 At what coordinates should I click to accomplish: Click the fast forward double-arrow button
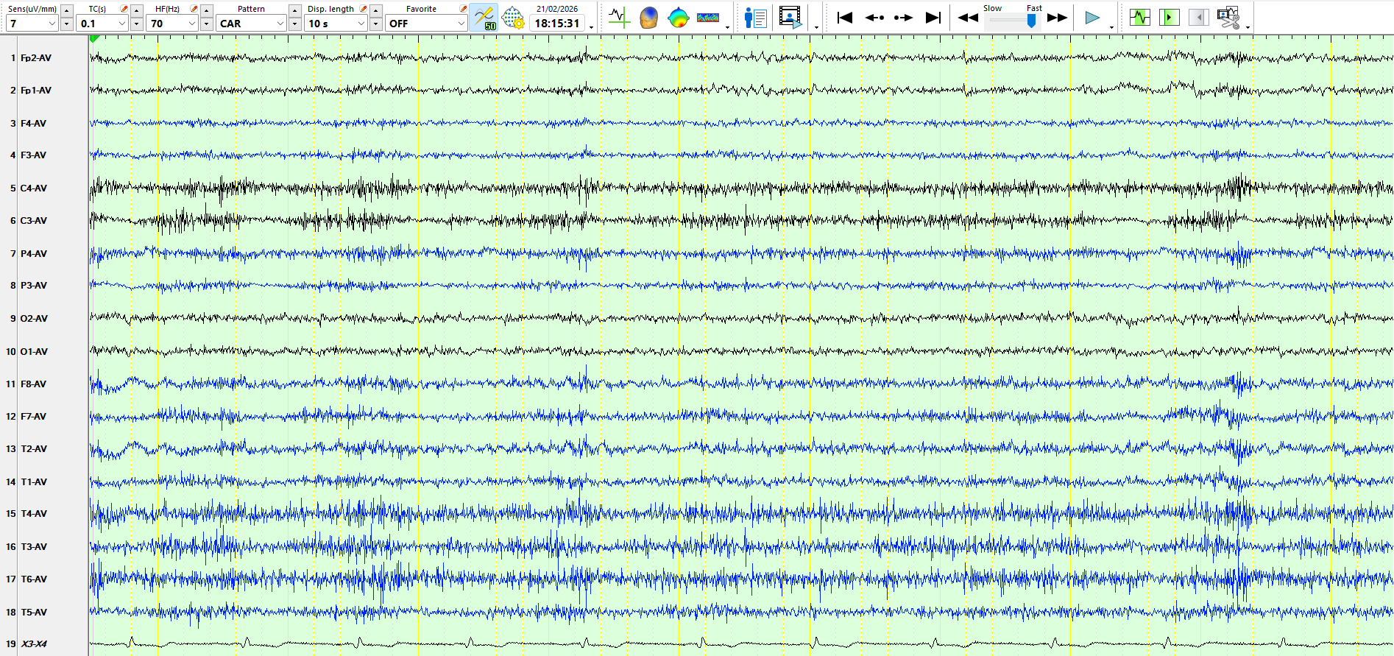coord(1057,17)
